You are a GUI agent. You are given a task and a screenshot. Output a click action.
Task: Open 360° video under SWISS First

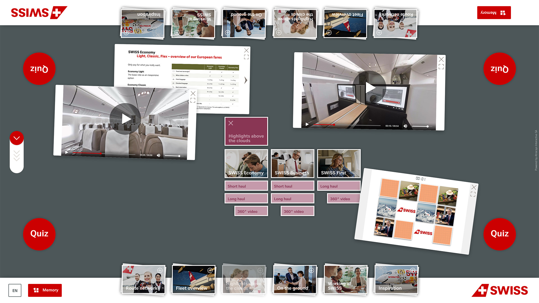pyautogui.click(x=344, y=199)
